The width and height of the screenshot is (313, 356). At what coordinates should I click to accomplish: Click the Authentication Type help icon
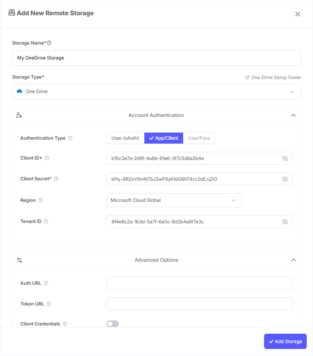coord(70,138)
